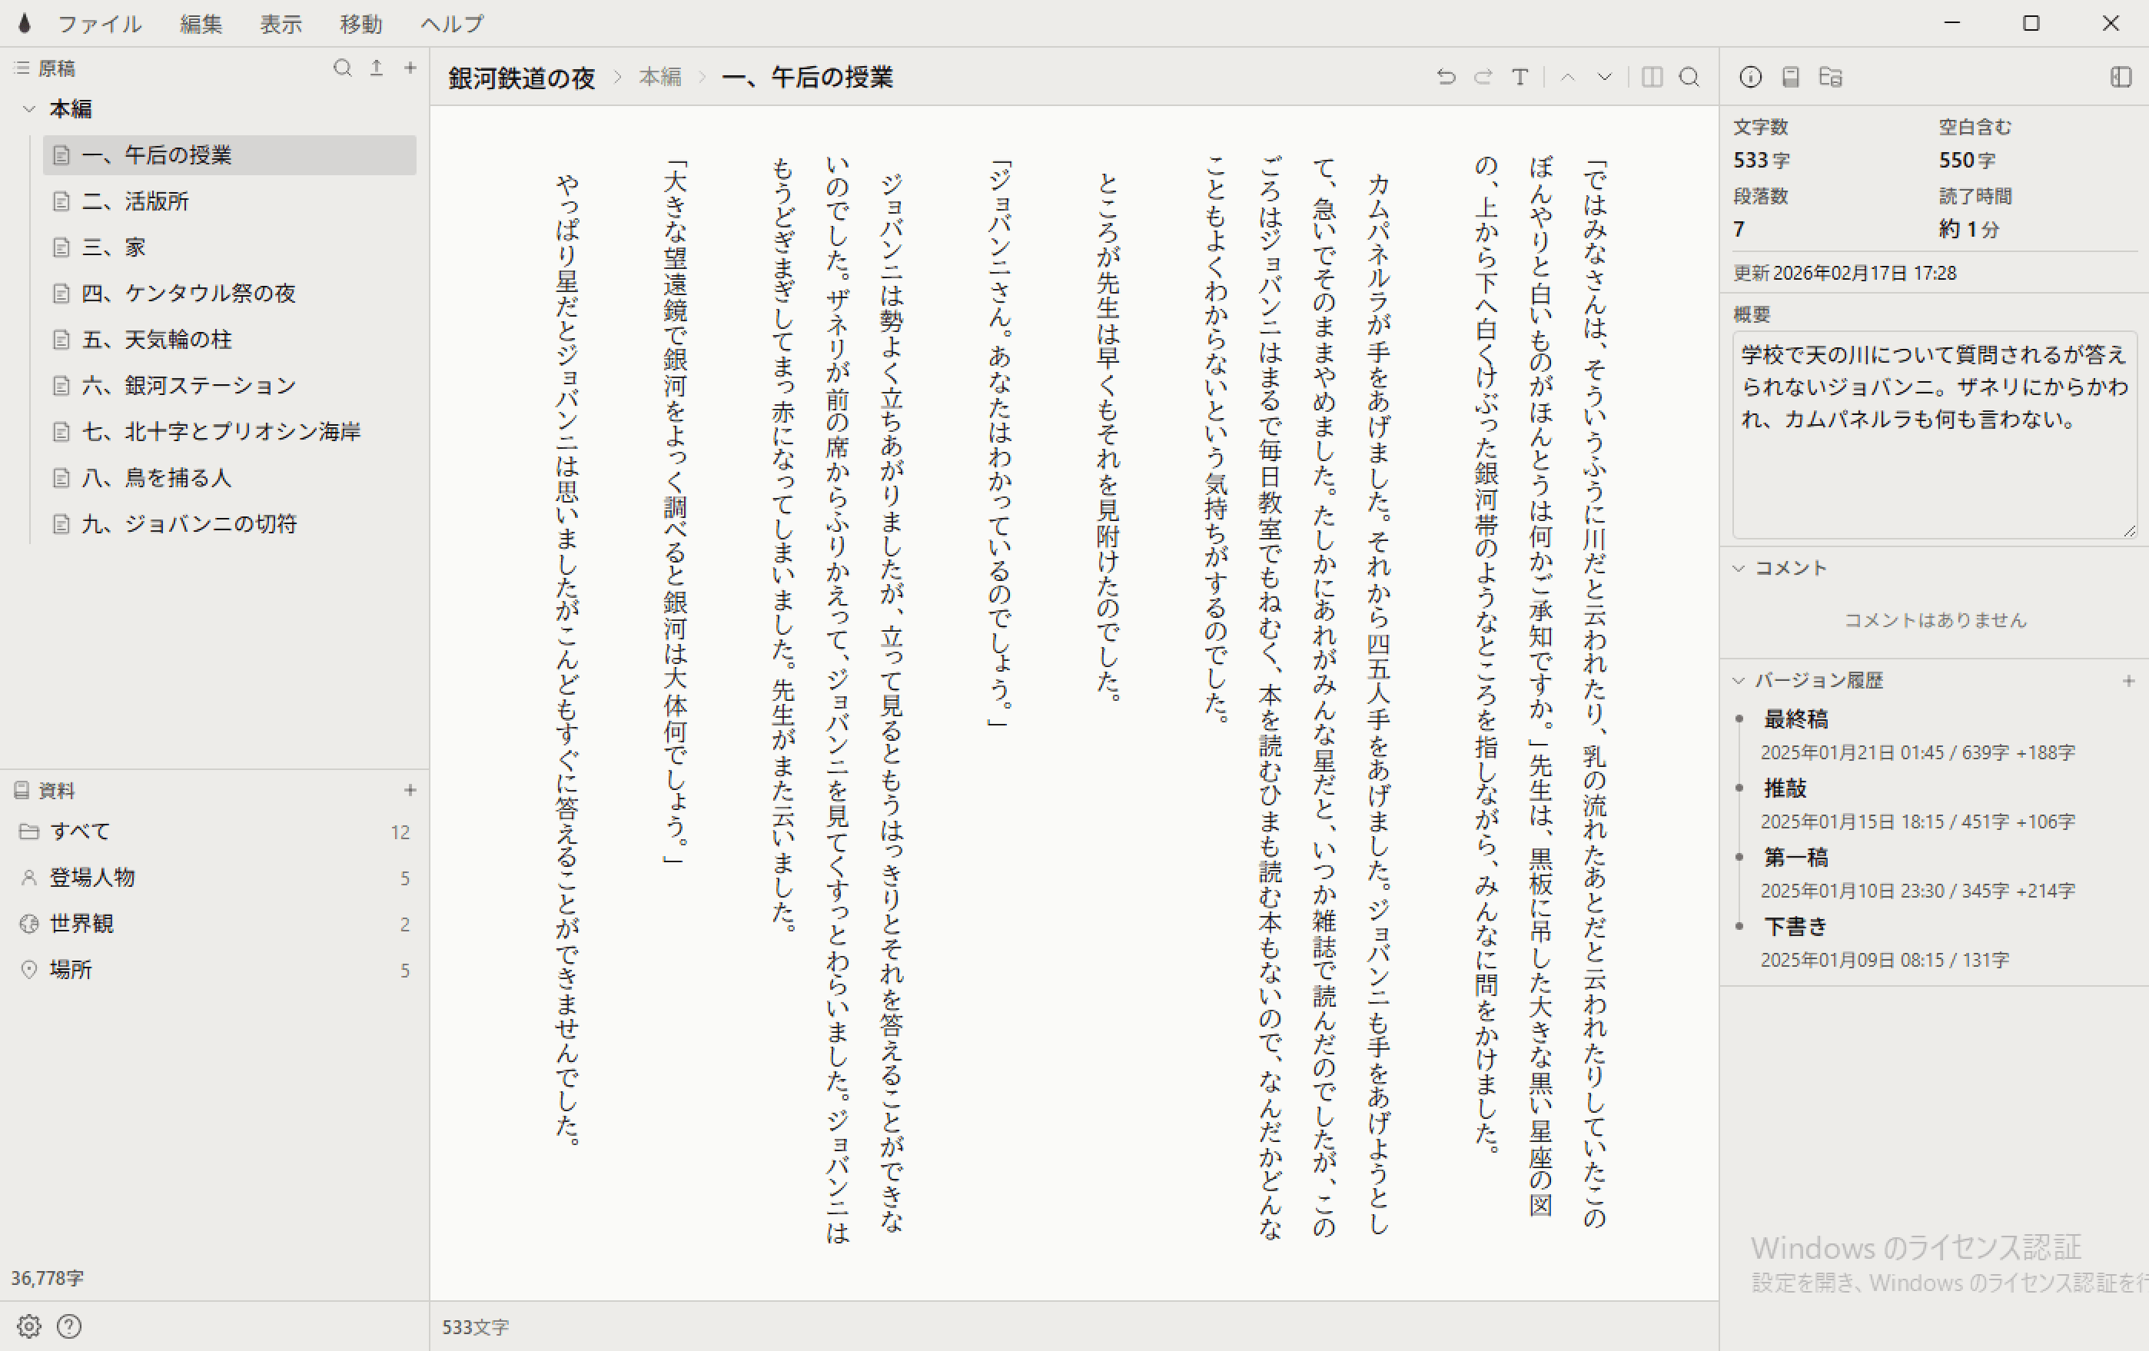Add new manuscript with 原稿 plus icon

coord(410,68)
